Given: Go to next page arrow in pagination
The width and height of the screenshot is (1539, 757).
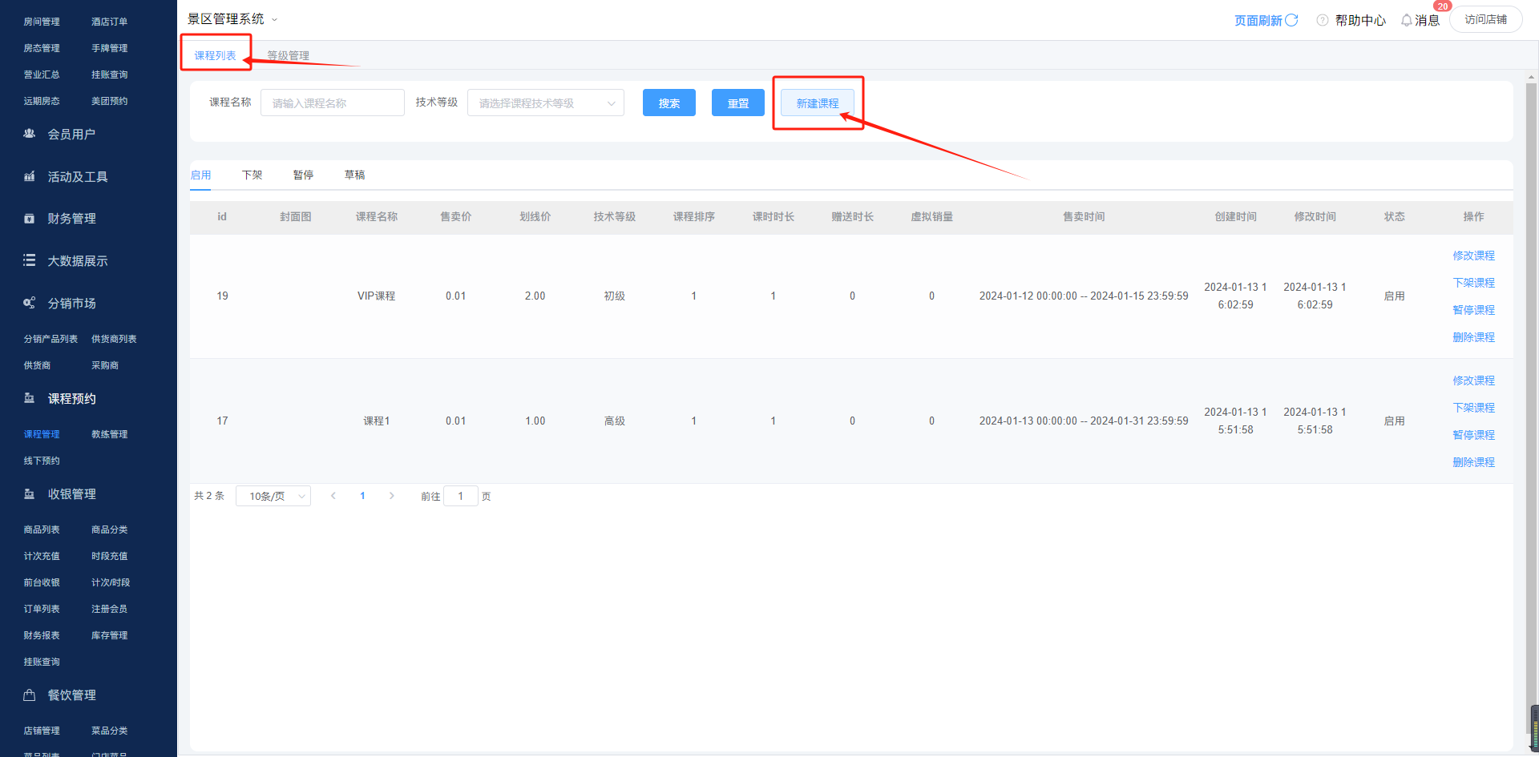Looking at the screenshot, I should point(391,496).
